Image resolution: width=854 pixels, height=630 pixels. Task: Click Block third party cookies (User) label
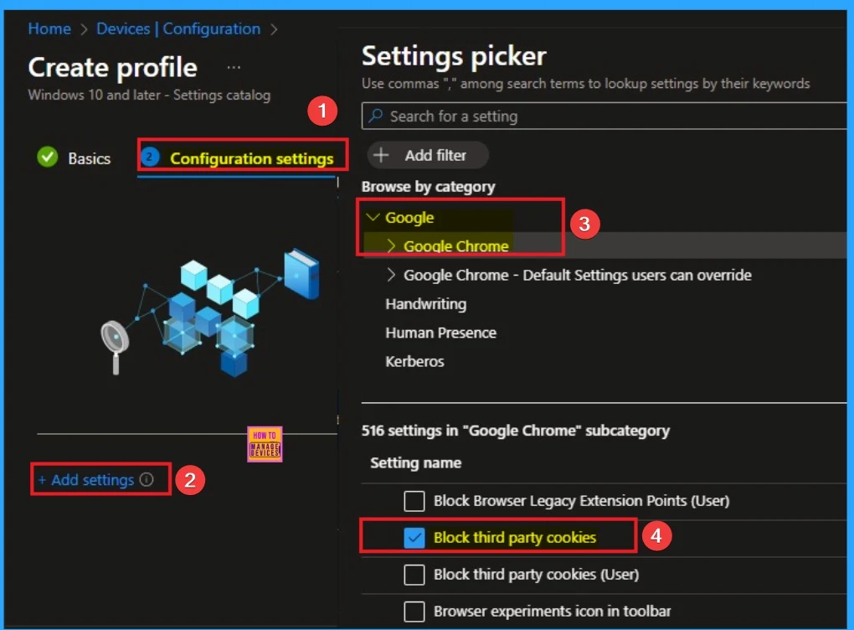pyautogui.click(x=537, y=575)
